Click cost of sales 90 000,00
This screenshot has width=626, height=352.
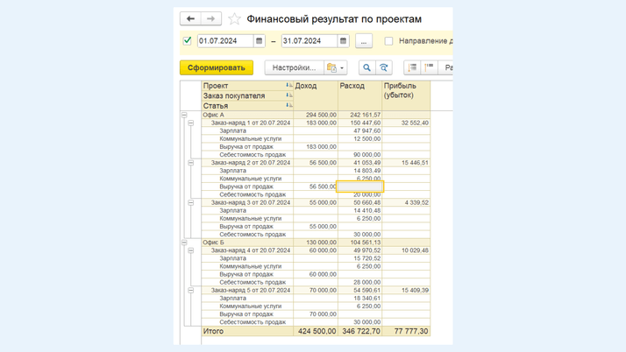pyautogui.click(x=366, y=155)
